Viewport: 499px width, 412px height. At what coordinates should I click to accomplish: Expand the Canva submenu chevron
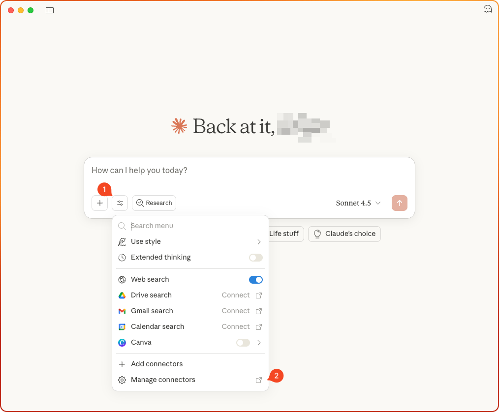click(259, 342)
